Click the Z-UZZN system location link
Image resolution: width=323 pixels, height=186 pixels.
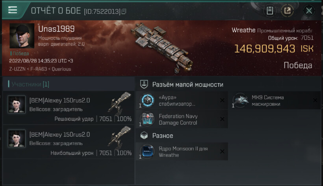(17, 69)
